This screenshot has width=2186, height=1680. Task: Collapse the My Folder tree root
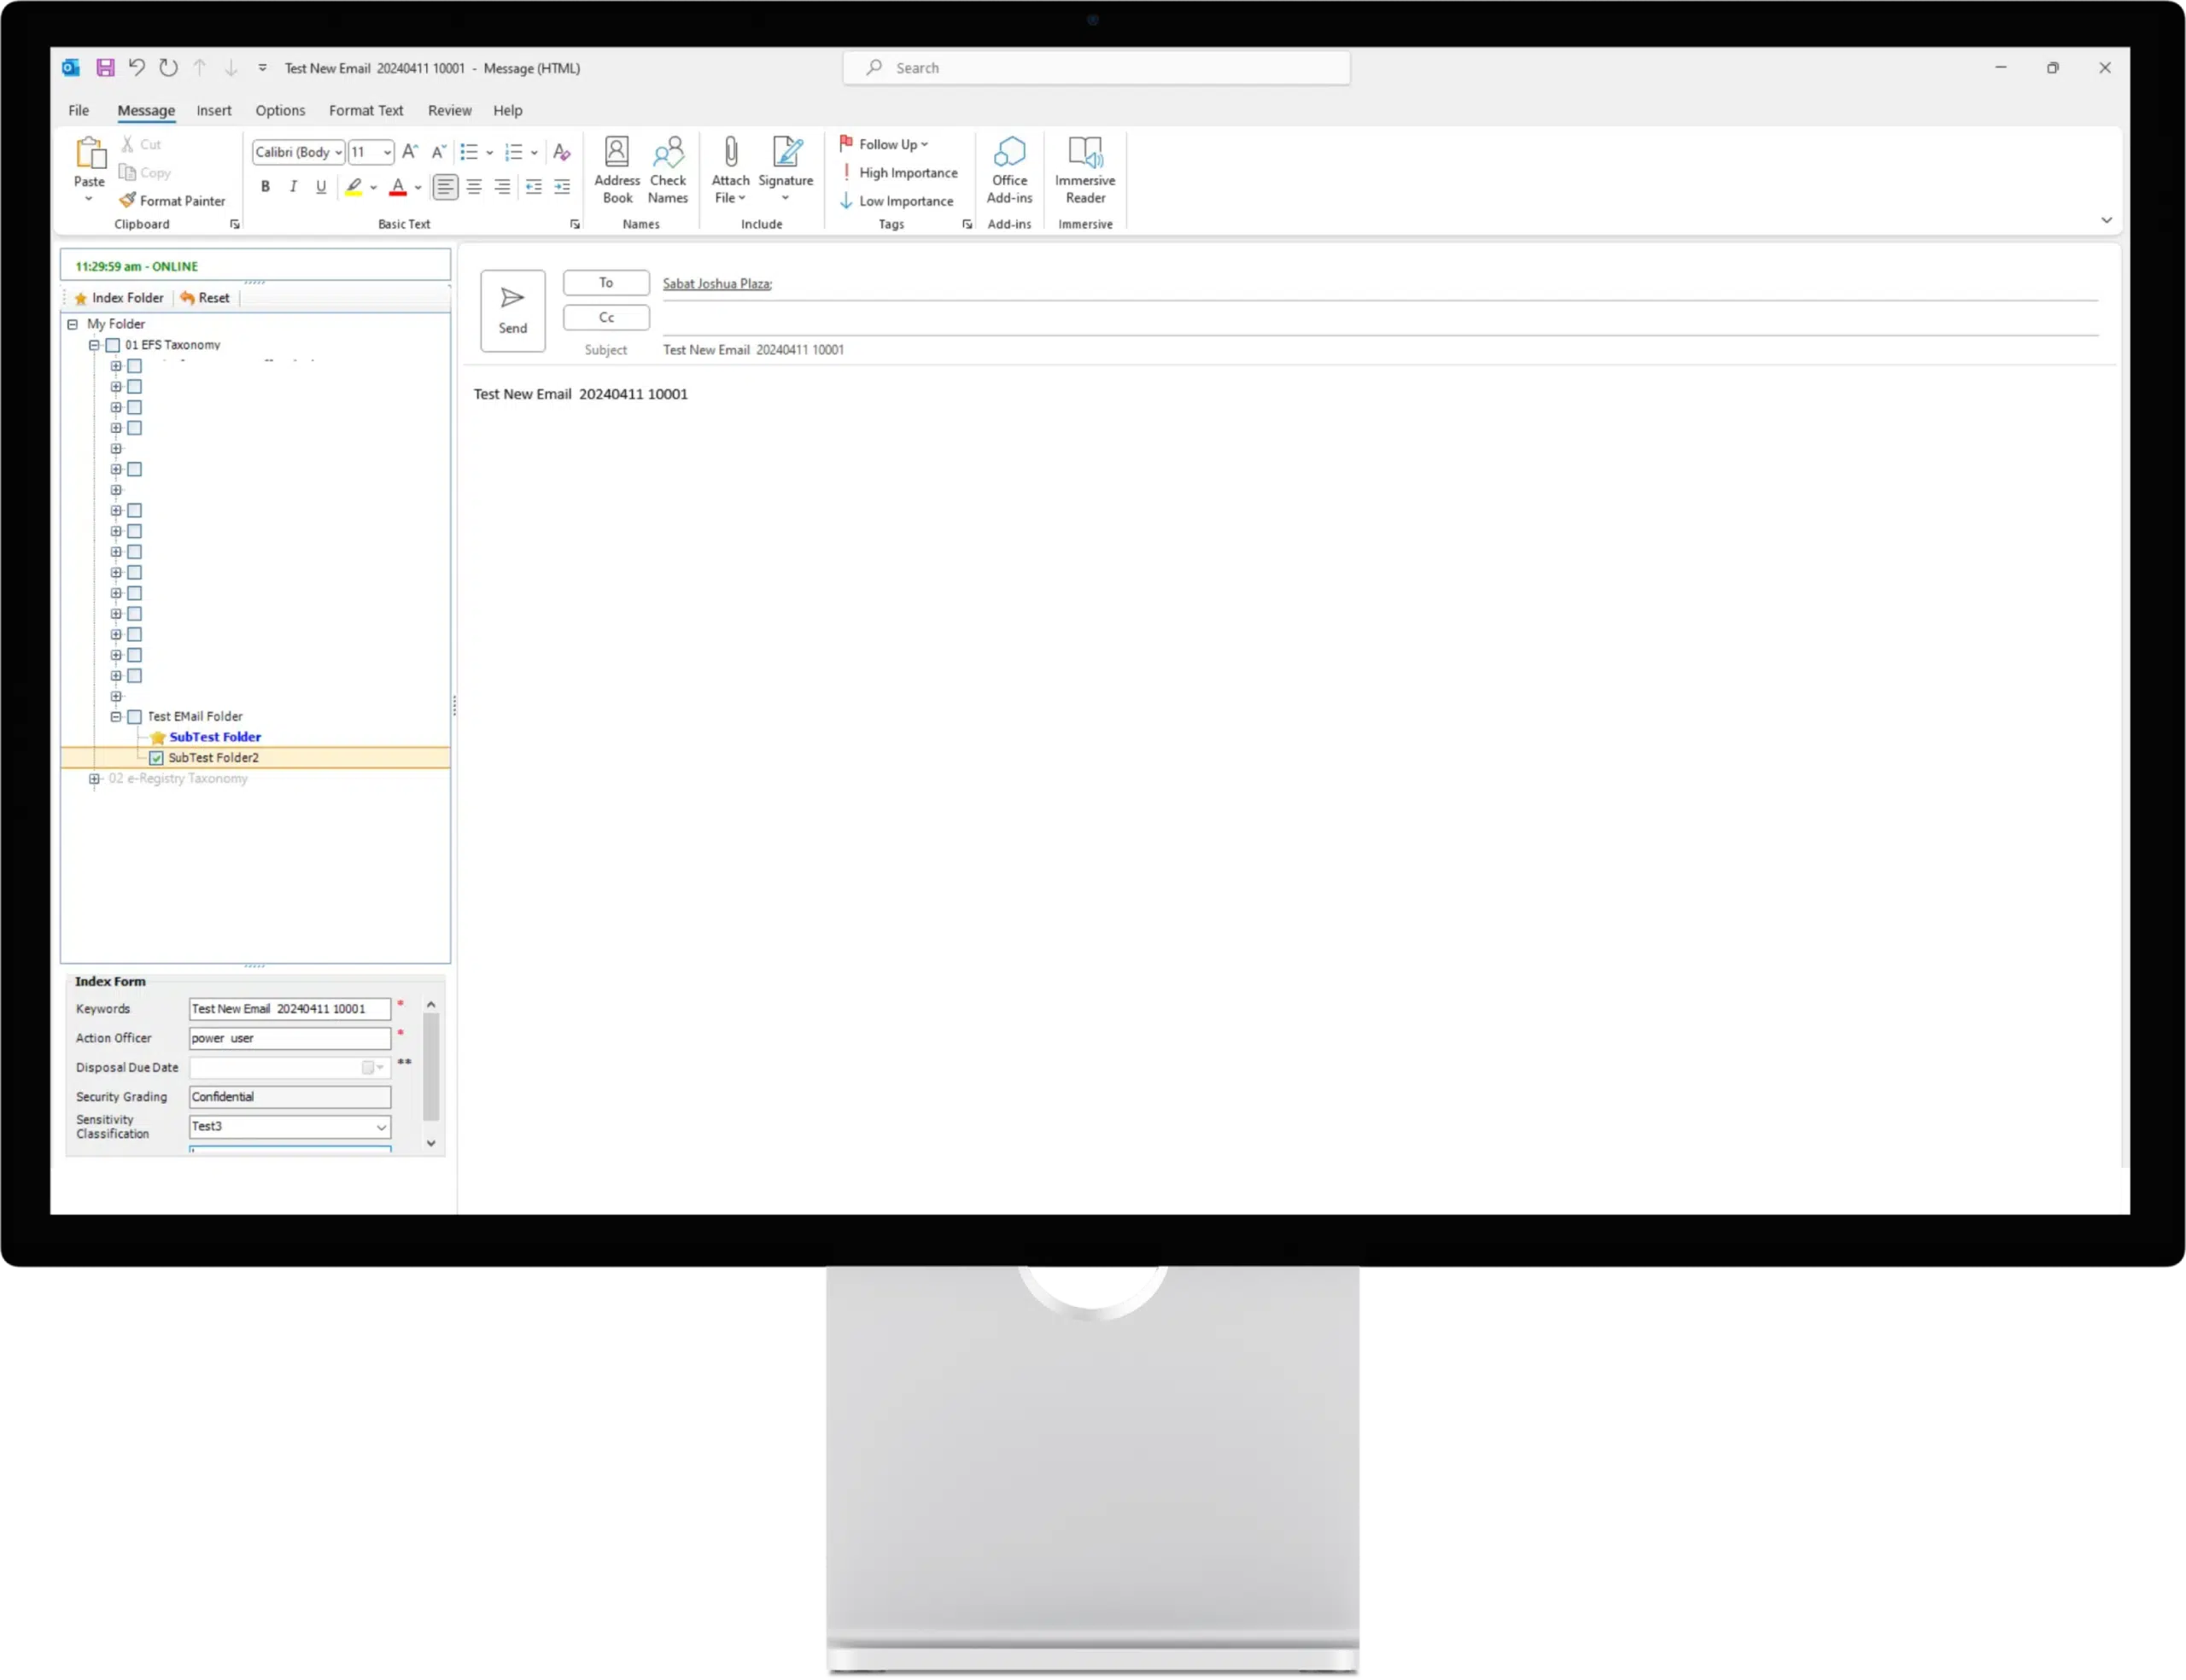point(72,324)
